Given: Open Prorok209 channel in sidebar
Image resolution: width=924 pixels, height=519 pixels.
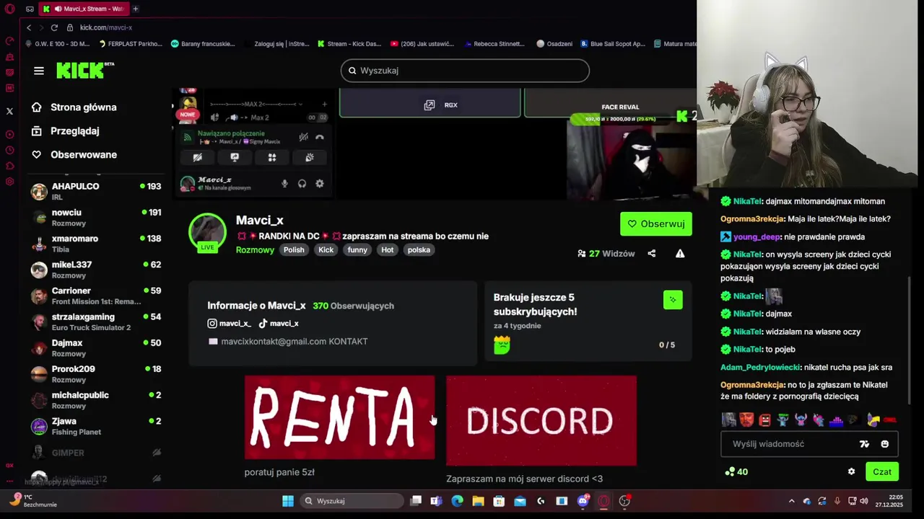Looking at the screenshot, I should (x=97, y=373).
